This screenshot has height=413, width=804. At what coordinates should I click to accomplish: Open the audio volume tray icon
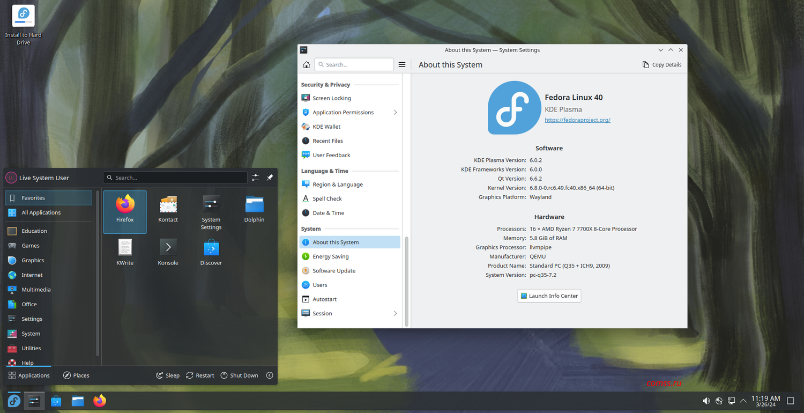(706, 401)
